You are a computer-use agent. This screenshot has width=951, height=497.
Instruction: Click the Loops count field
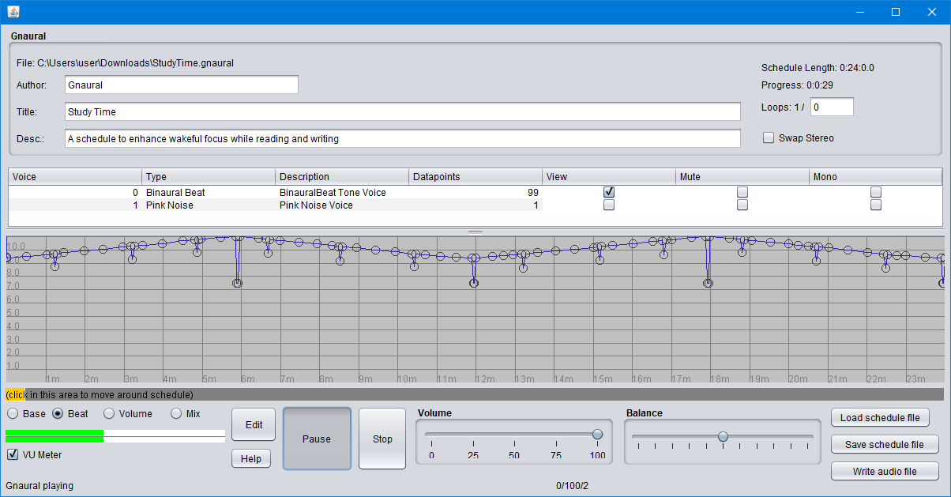click(x=832, y=107)
